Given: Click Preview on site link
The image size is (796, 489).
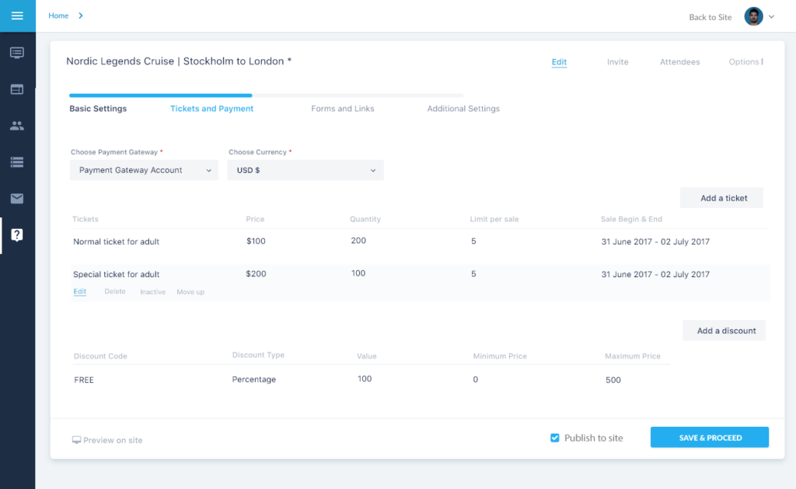Looking at the screenshot, I should point(107,440).
